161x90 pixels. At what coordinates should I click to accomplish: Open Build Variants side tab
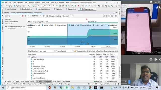(x=2, y=62)
